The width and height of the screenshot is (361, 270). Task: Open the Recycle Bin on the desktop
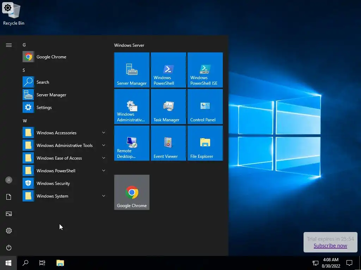(14, 14)
